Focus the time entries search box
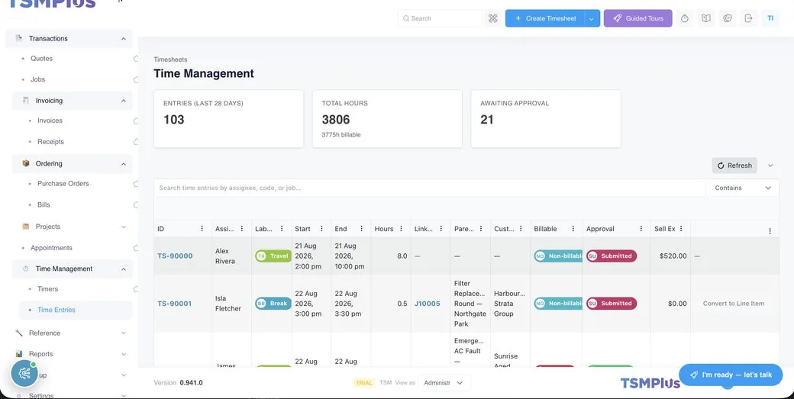This screenshot has height=399, width=794. [x=429, y=188]
